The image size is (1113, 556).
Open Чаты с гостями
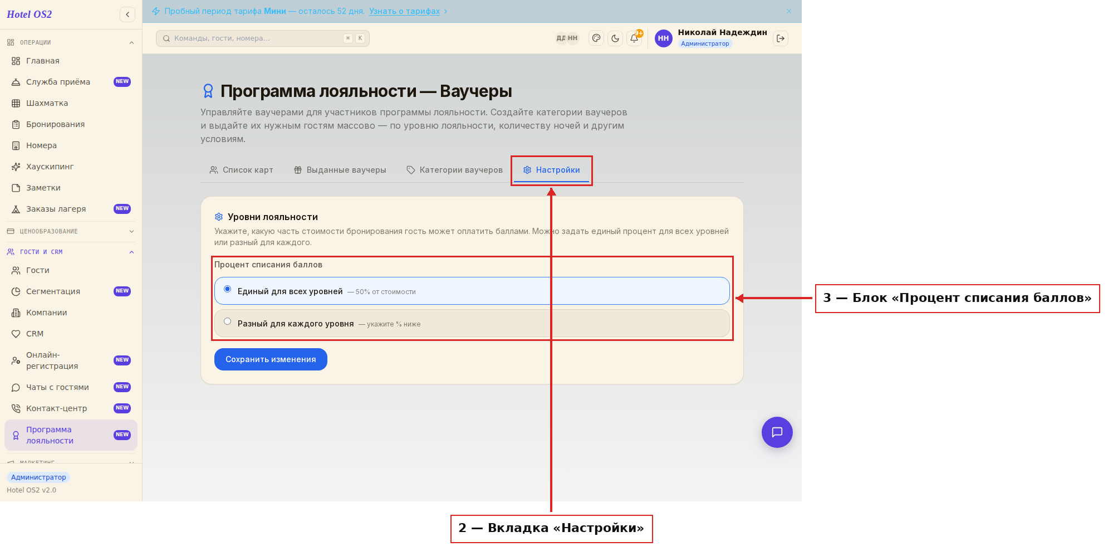click(71, 387)
